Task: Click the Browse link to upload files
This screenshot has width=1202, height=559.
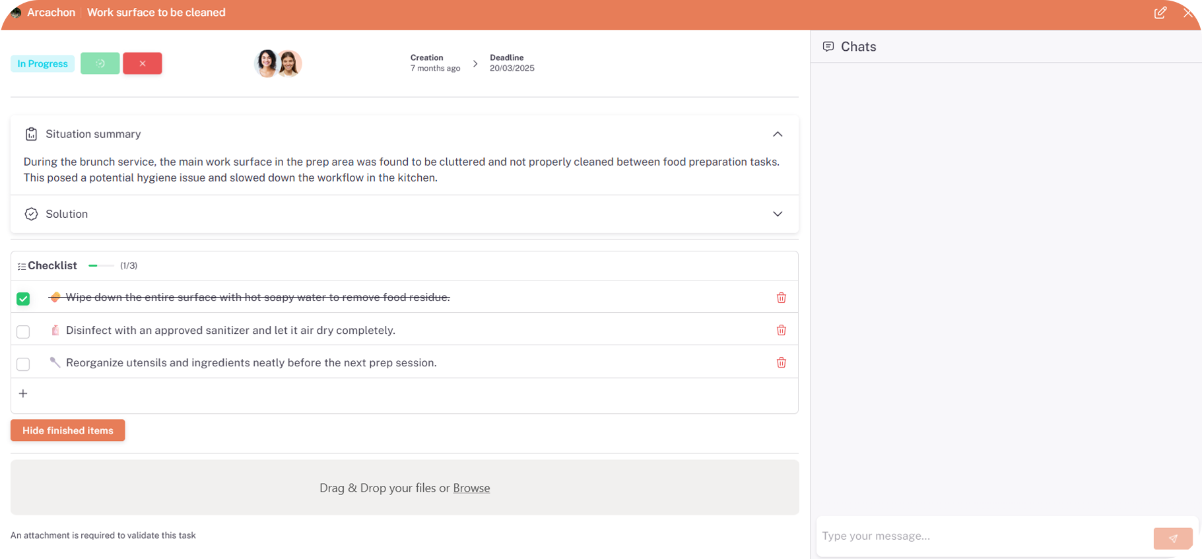Action: point(471,488)
